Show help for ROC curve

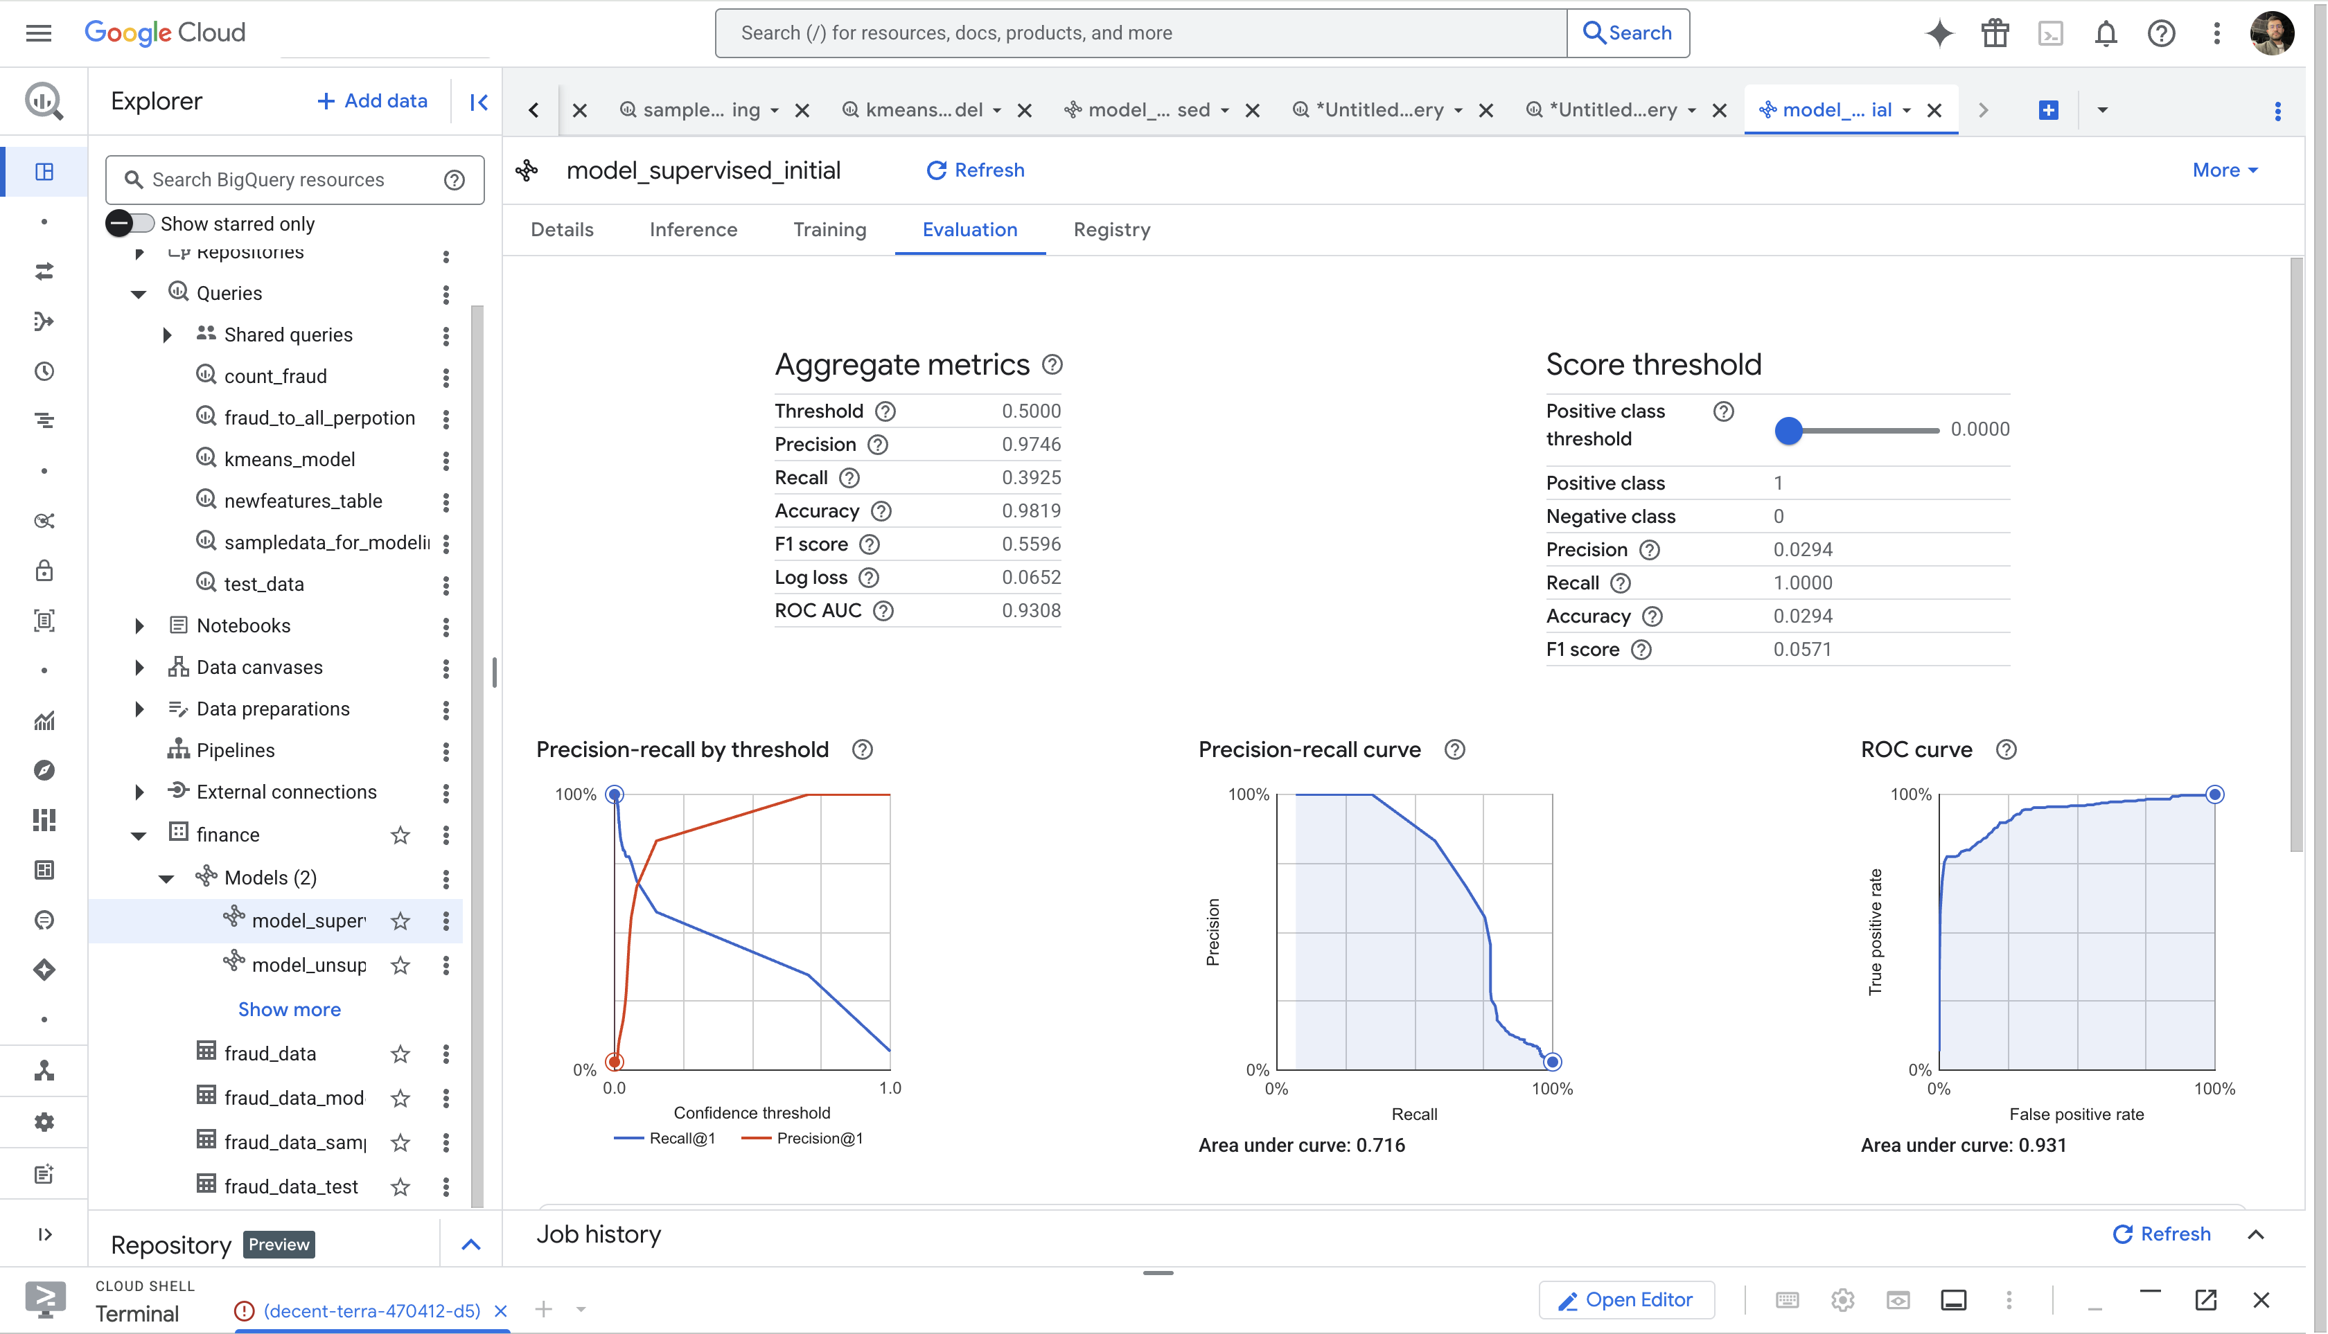2007,749
